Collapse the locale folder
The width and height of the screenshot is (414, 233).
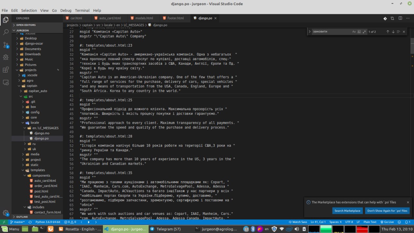(37, 123)
